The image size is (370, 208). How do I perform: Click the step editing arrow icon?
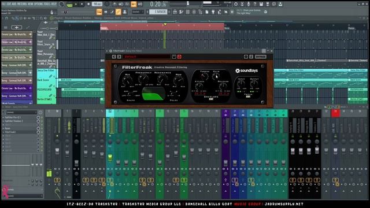106,12
